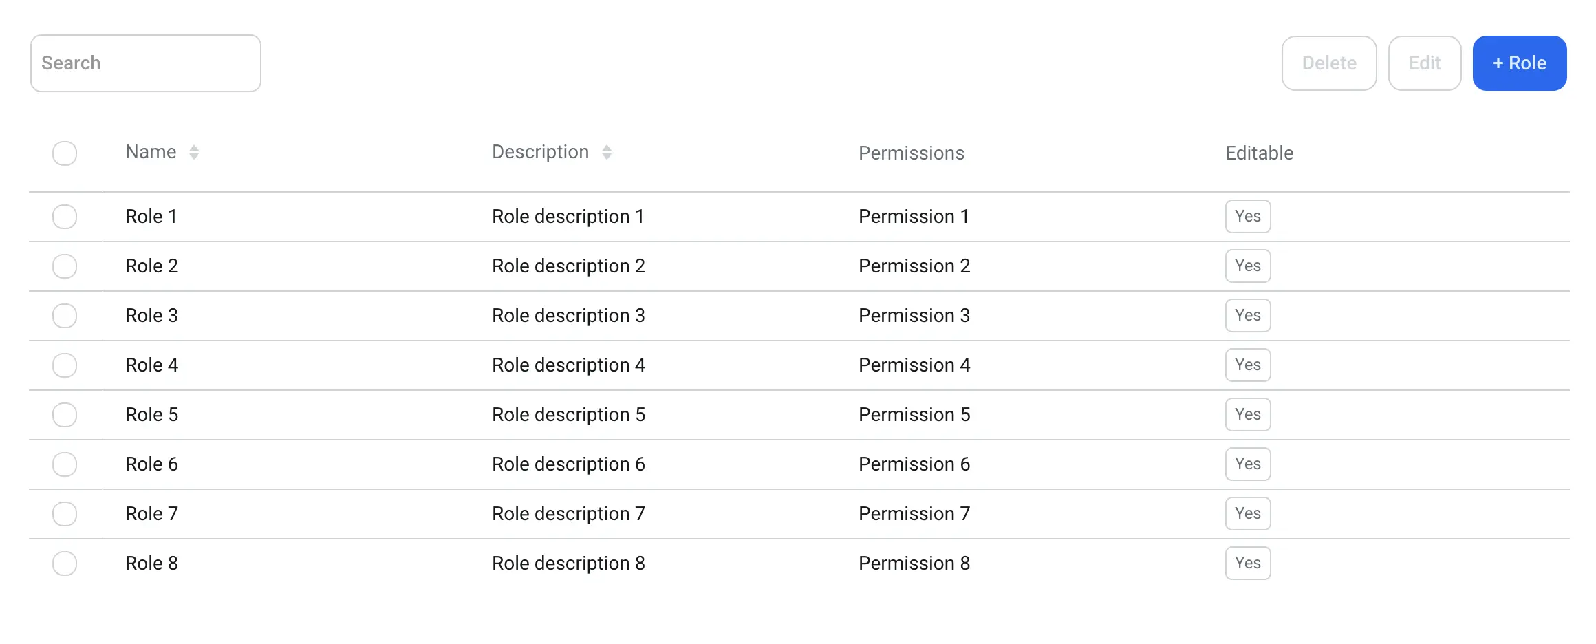Viewport: 1596px width, 644px height.
Task: Click into the Search field
Action: coord(145,63)
